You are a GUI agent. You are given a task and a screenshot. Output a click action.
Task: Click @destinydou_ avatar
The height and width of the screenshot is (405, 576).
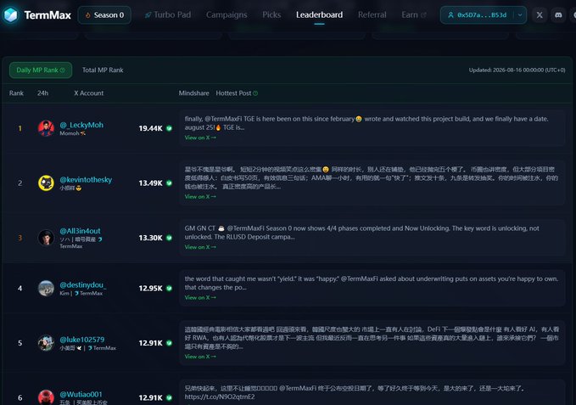click(46, 288)
